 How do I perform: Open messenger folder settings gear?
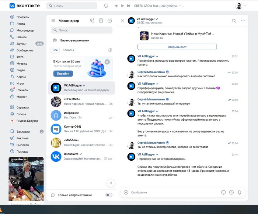[x=110, y=50]
